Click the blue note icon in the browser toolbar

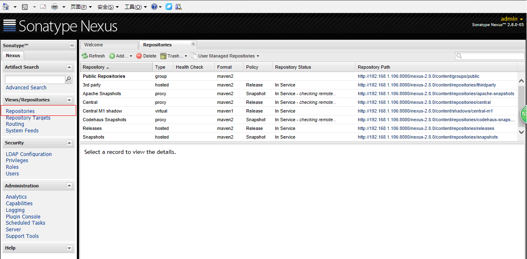coord(169,7)
